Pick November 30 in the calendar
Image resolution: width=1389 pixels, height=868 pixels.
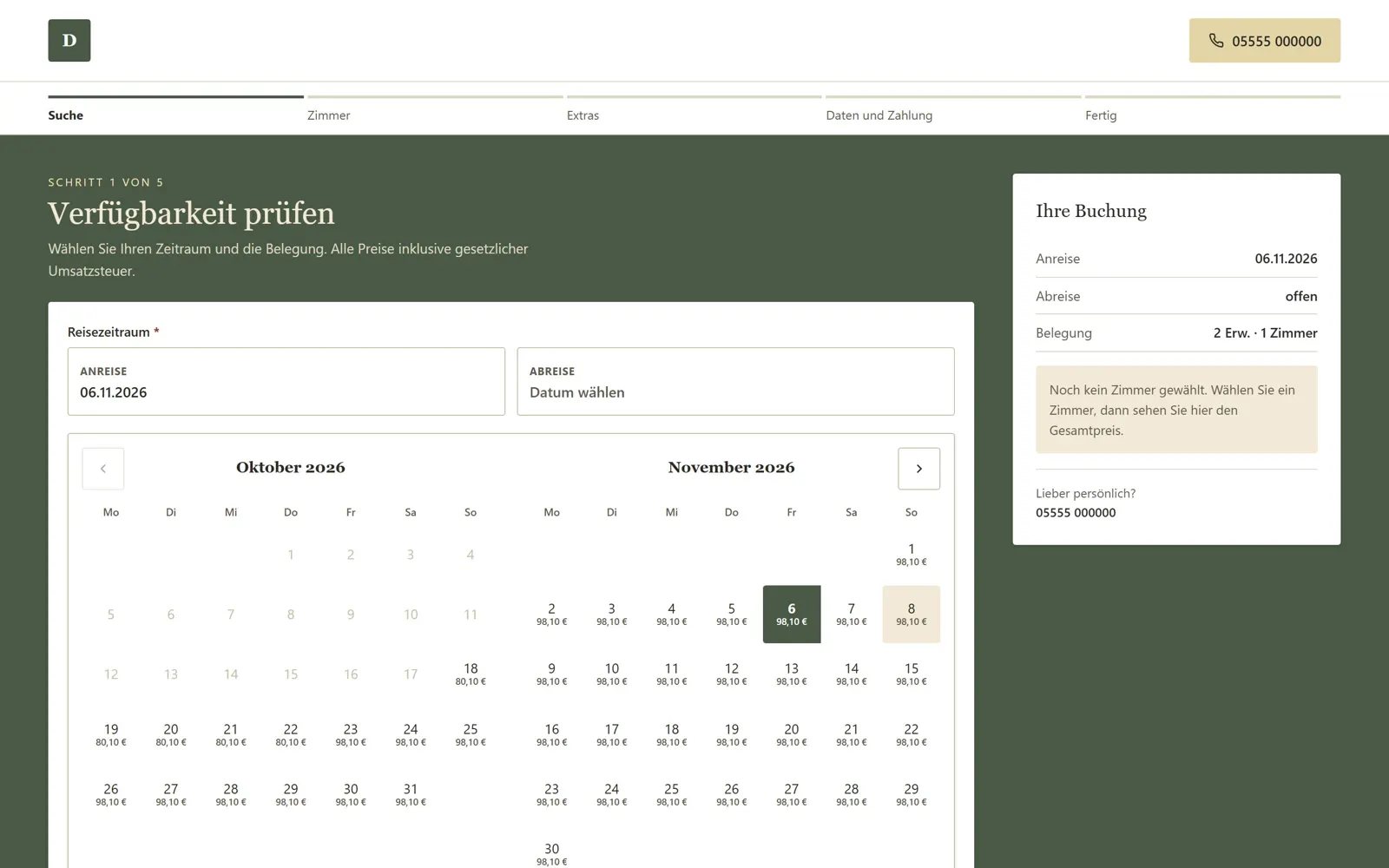click(552, 854)
